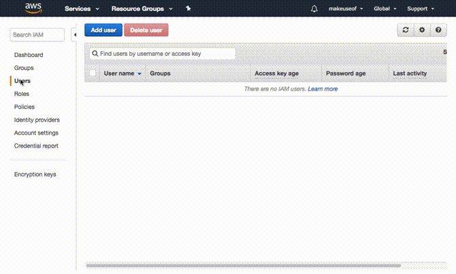The height and width of the screenshot is (274, 456).
Task: Open the notifications bell
Action: pyautogui.click(x=314, y=9)
